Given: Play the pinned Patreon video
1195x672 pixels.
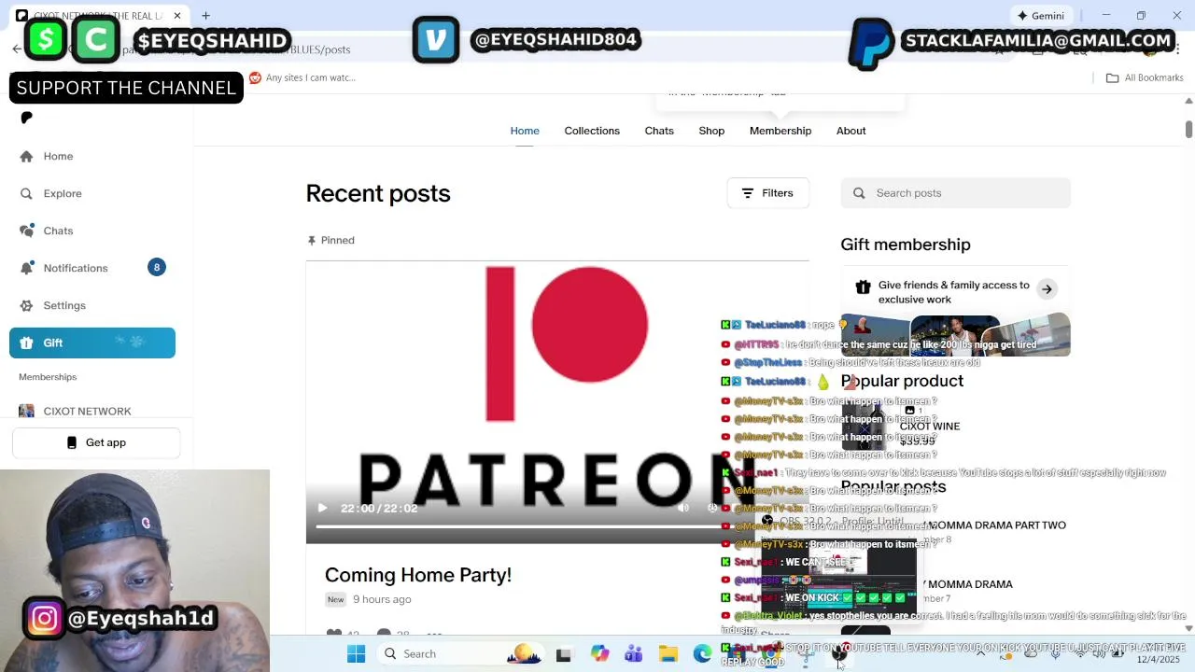Looking at the screenshot, I should [x=322, y=508].
